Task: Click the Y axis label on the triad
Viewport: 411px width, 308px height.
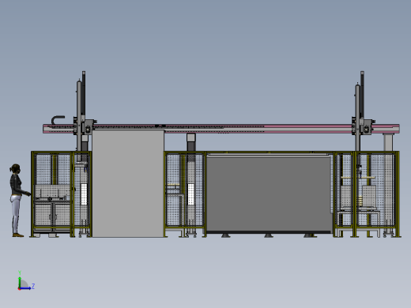Action: point(20,272)
